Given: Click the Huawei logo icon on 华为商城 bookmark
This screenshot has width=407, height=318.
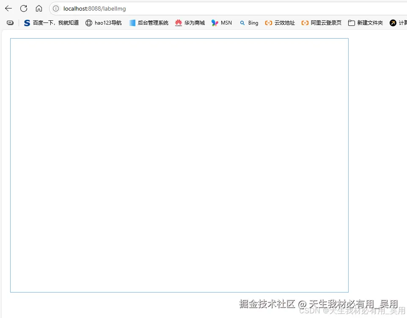Looking at the screenshot, I should click(178, 23).
